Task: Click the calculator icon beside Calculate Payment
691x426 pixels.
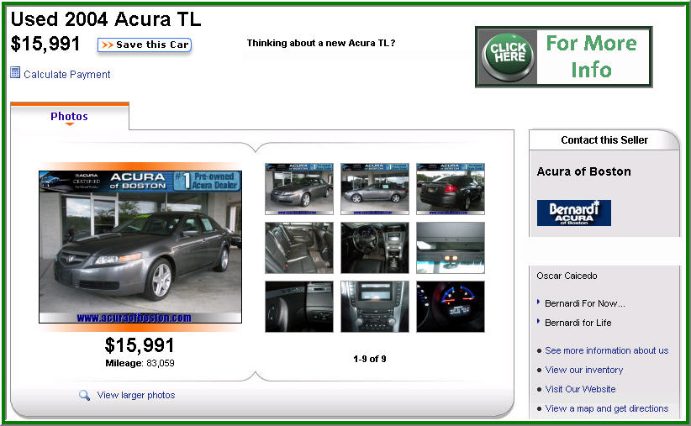Action: [15, 73]
